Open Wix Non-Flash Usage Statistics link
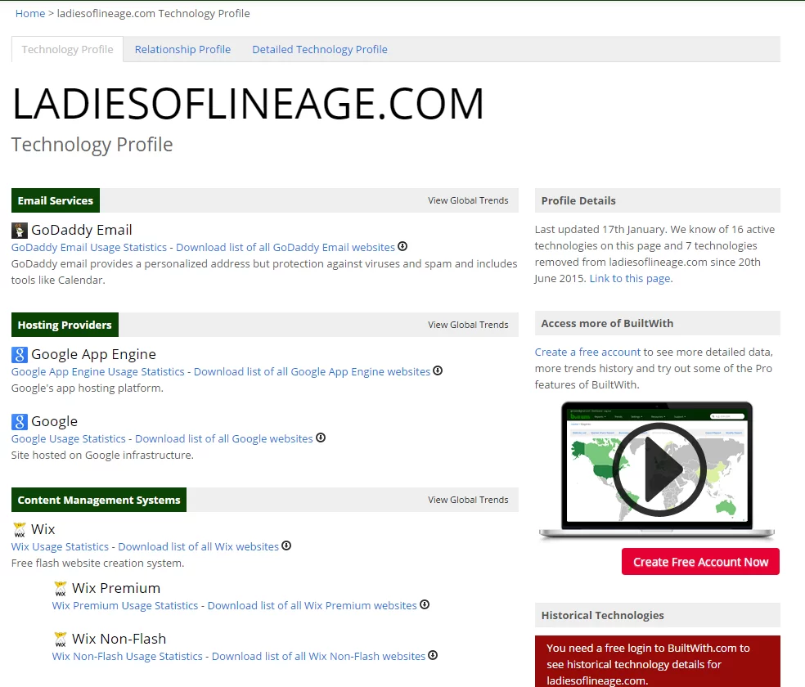 click(128, 656)
